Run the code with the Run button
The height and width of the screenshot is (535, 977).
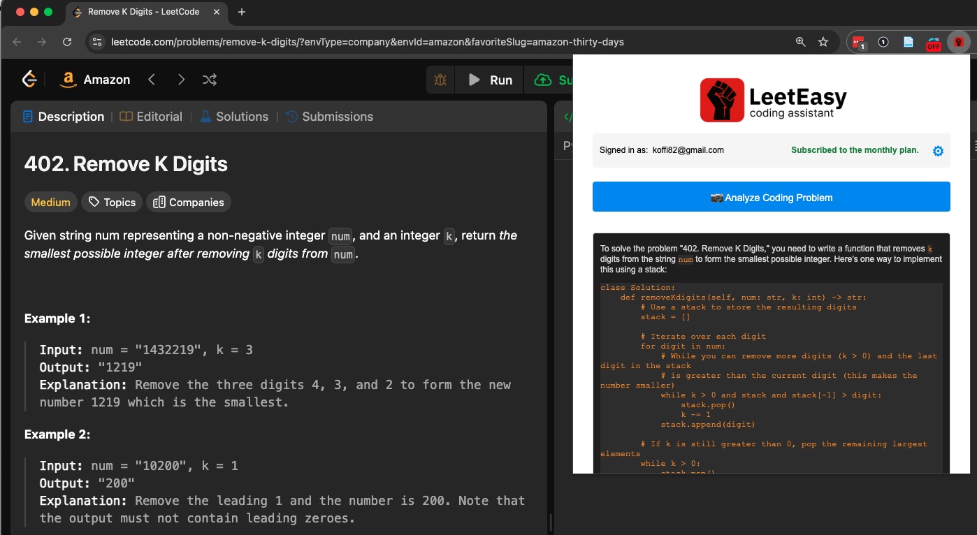point(490,80)
